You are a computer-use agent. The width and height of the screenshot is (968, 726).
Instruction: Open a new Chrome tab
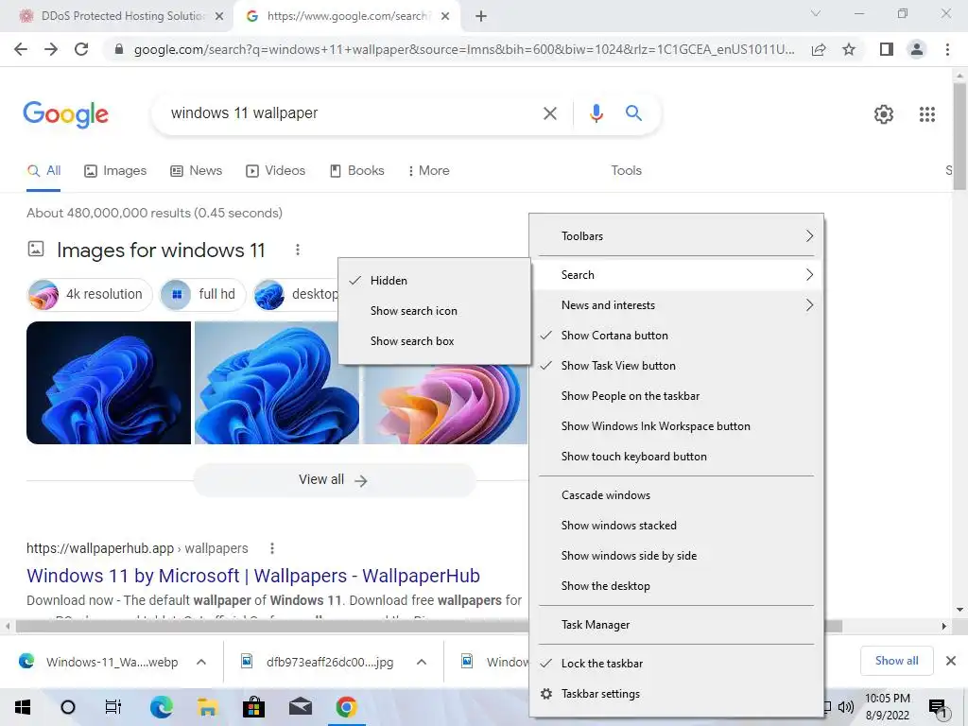pos(481,17)
